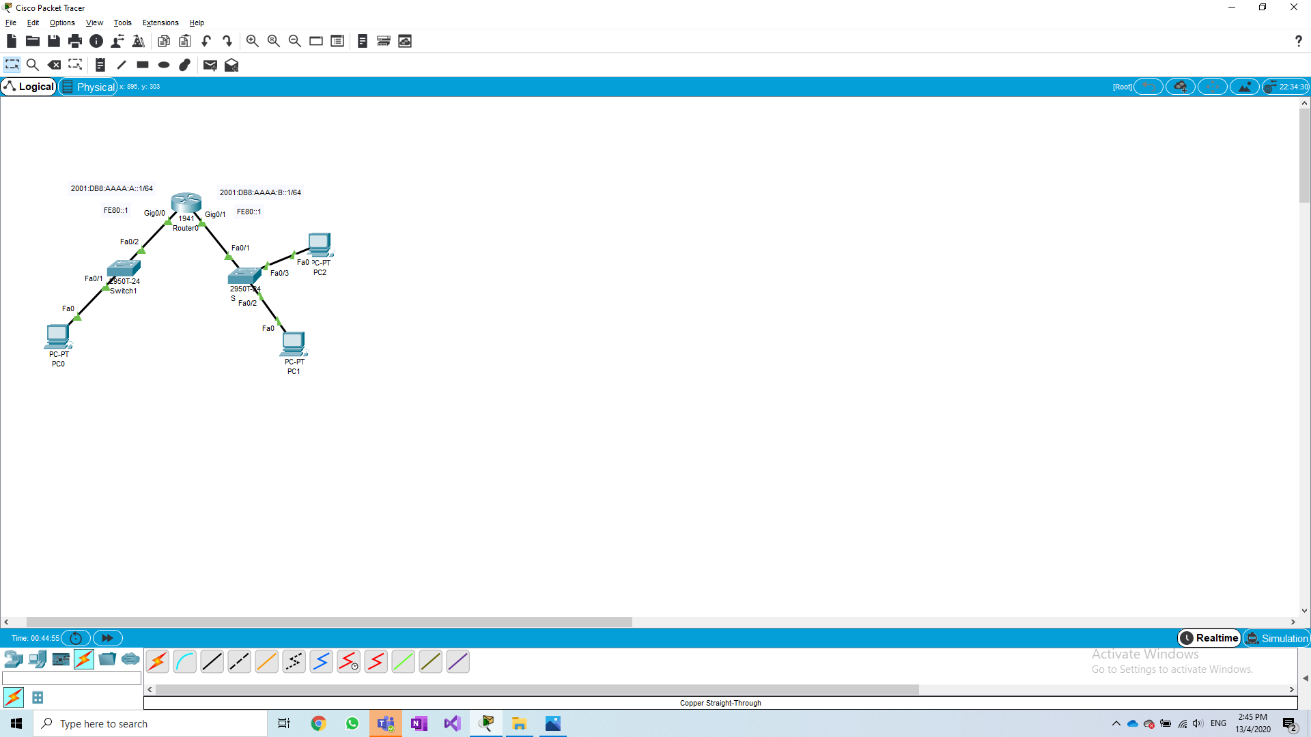
Task: Open a file using the folder icon
Action: tap(32, 41)
